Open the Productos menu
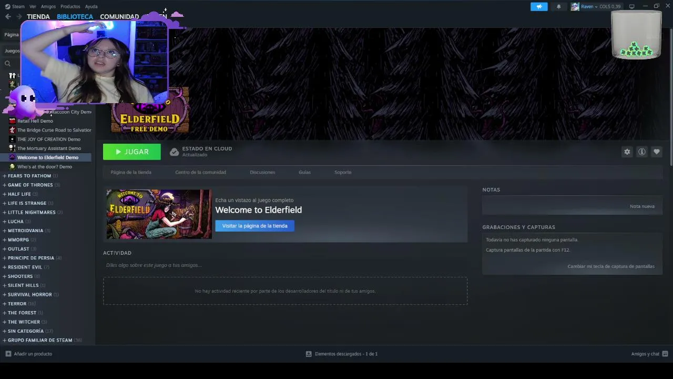Screen dimensions: 673x379 coord(70,6)
